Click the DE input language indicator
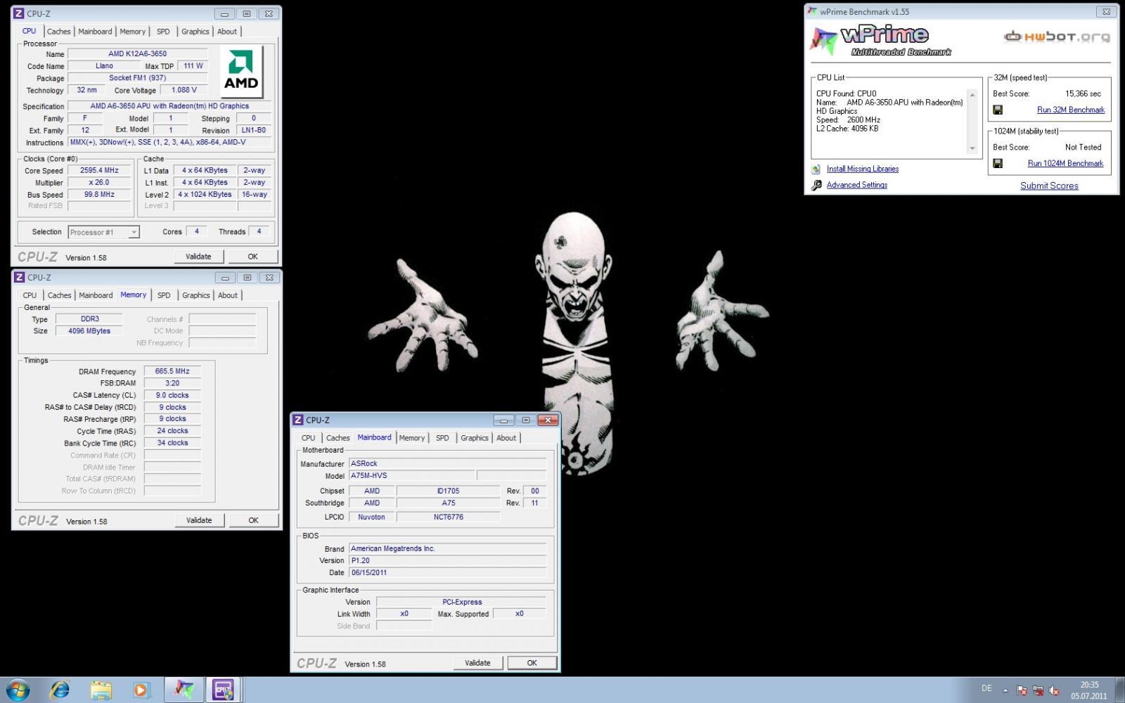This screenshot has width=1125, height=703. point(986,688)
